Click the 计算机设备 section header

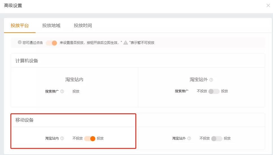coord(27,60)
